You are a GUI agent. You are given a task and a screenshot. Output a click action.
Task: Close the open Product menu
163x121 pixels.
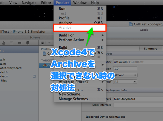pos(62,3)
